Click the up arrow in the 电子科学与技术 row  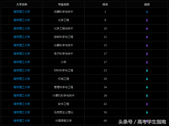click(x=147, y=54)
